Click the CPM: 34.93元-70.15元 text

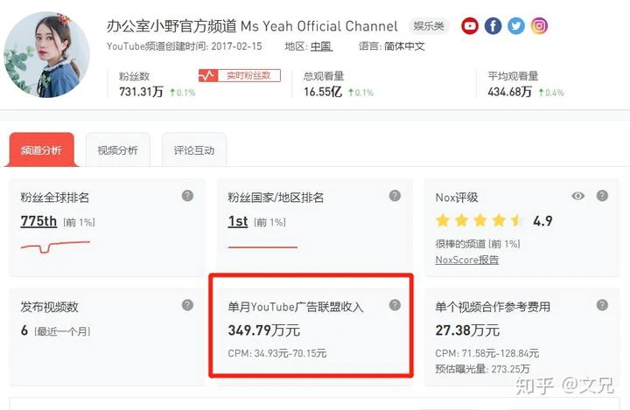(x=277, y=353)
